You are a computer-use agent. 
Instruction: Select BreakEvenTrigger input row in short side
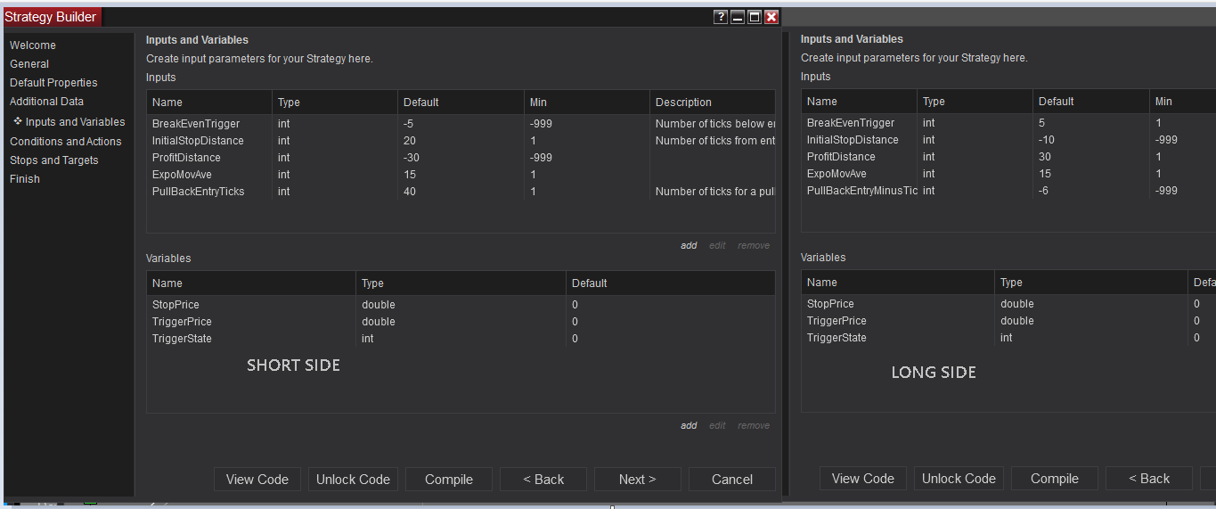pos(196,124)
